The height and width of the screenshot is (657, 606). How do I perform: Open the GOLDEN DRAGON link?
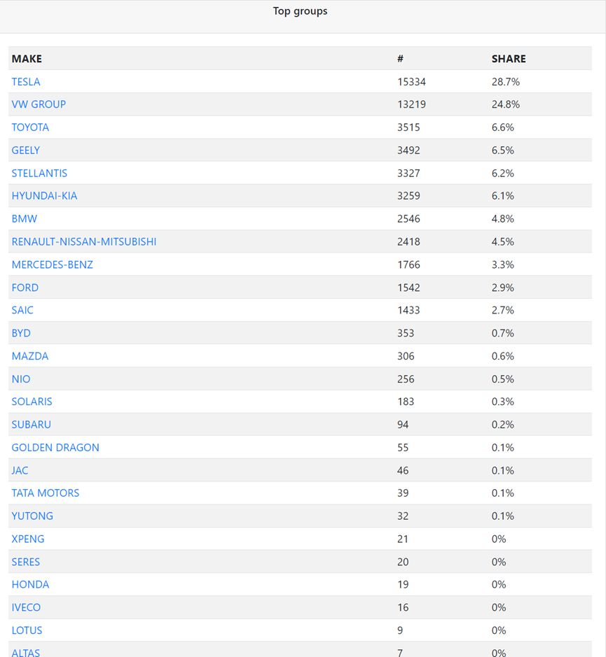(55, 448)
